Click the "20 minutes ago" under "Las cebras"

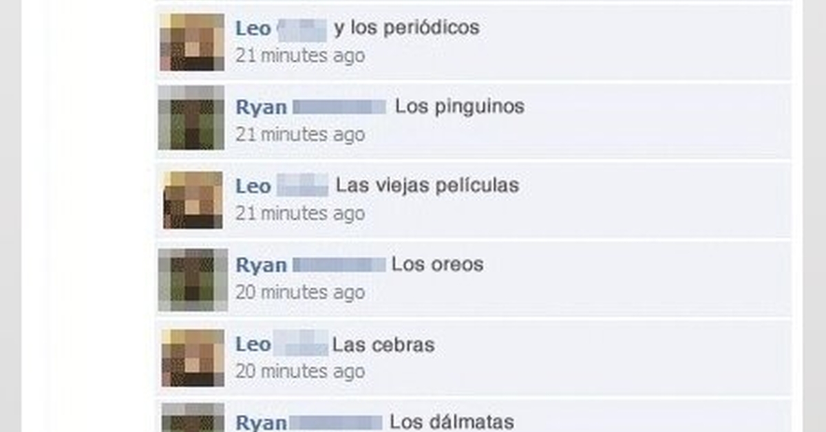[300, 371]
